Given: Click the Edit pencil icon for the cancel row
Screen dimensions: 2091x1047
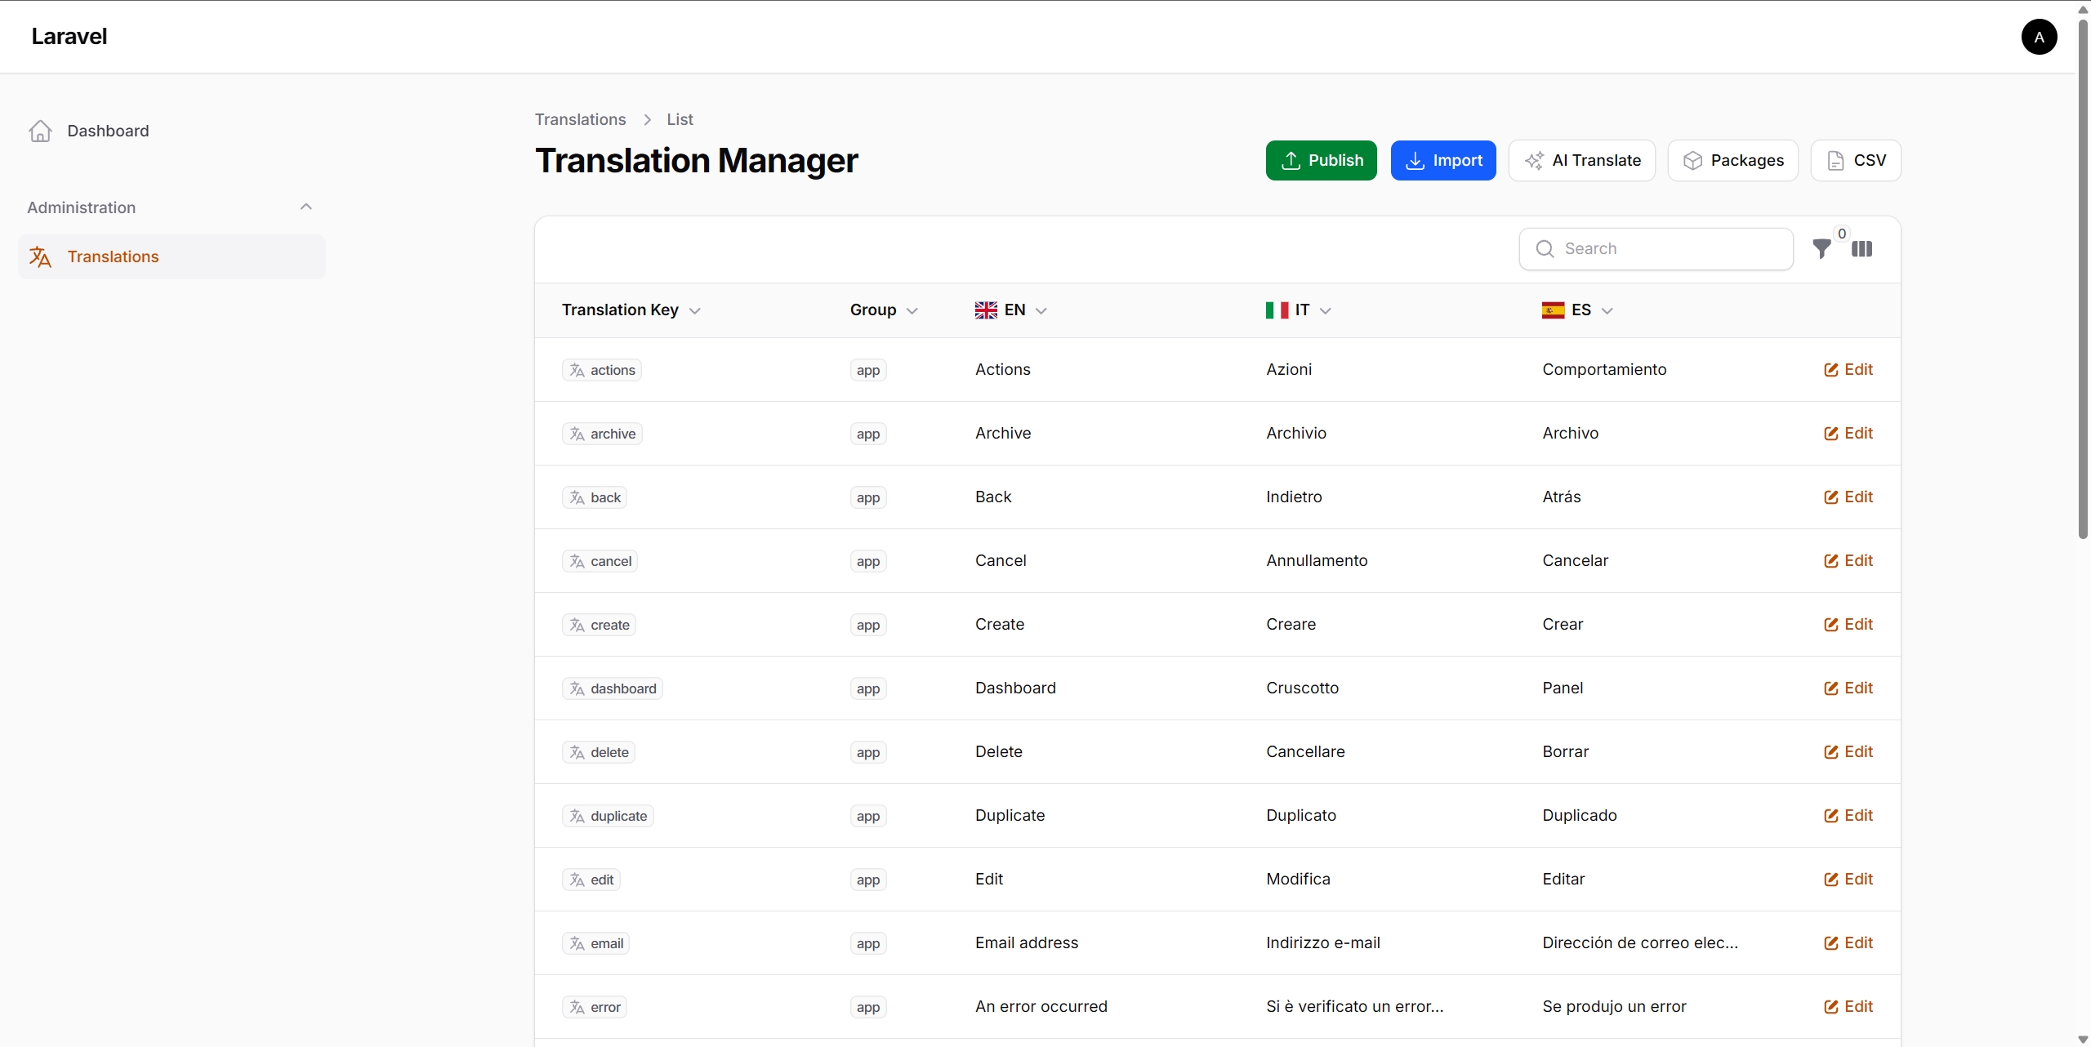Looking at the screenshot, I should pos(1830,560).
